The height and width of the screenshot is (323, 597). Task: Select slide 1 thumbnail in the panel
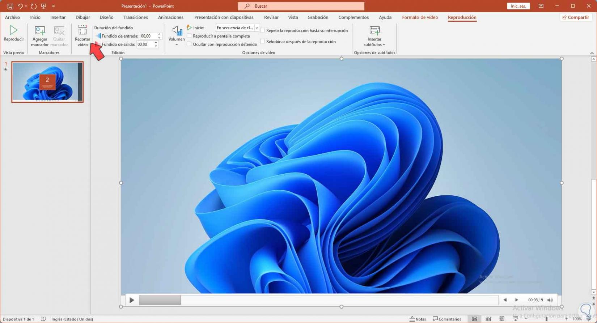[47, 82]
